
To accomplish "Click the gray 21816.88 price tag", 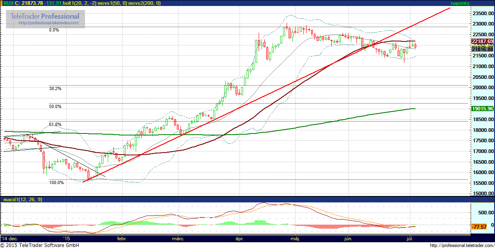I will (482, 49).
